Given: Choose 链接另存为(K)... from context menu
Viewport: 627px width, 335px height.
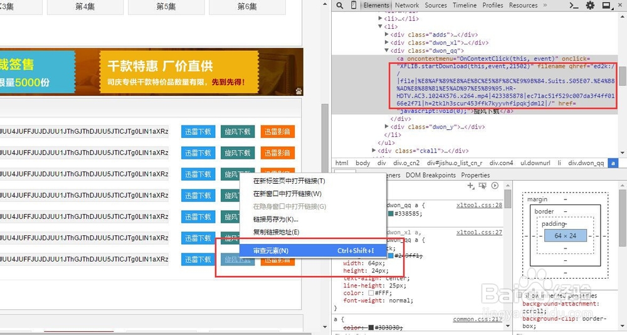Looking at the screenshot, I should click(313, 220).
